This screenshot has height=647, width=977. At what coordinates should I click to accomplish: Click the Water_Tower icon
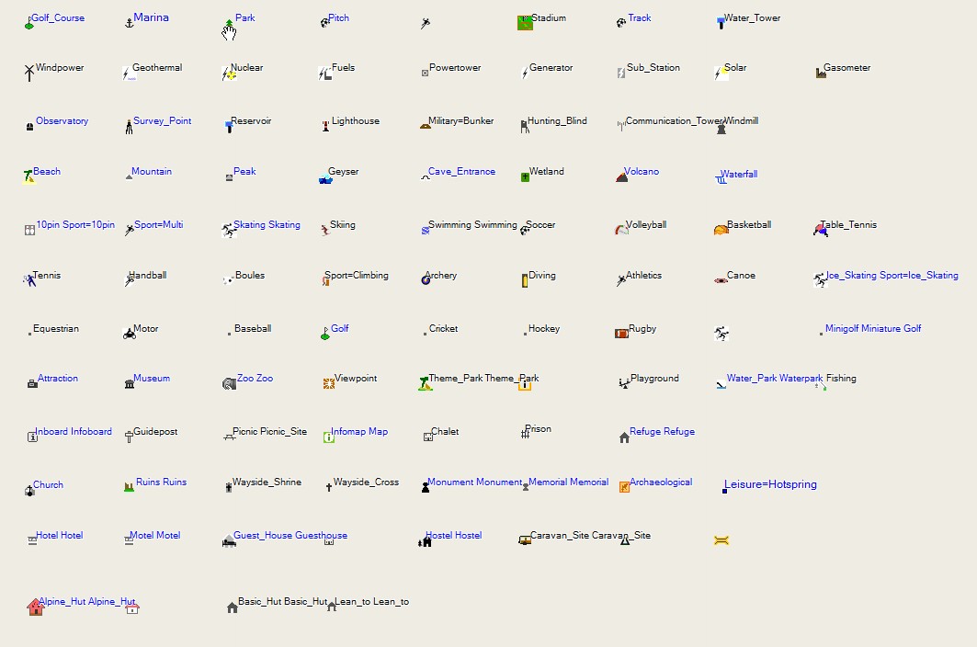pos(721,23)
